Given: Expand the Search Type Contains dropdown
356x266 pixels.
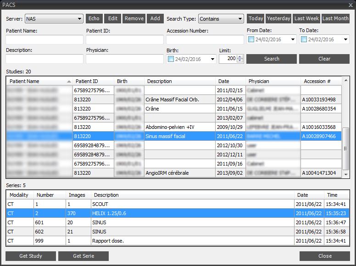Looking at the screenshot, I should point(221,19).
